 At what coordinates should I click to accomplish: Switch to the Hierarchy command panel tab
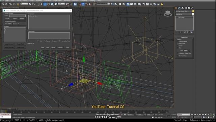click(x=183, y=8)
